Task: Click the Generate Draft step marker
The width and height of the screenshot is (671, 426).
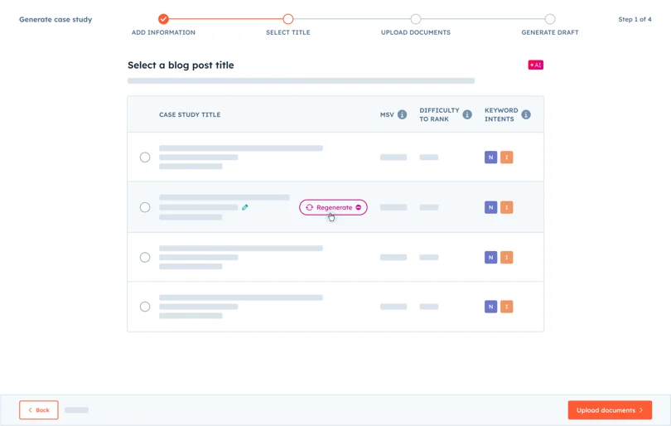Action: point(550,19)
